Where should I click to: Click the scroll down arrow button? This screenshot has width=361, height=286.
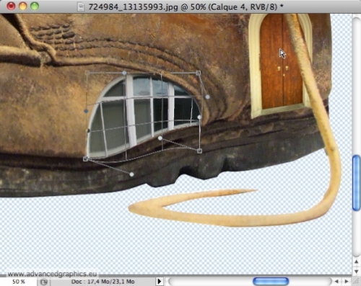pyautogui.click(x=356, y=272)
